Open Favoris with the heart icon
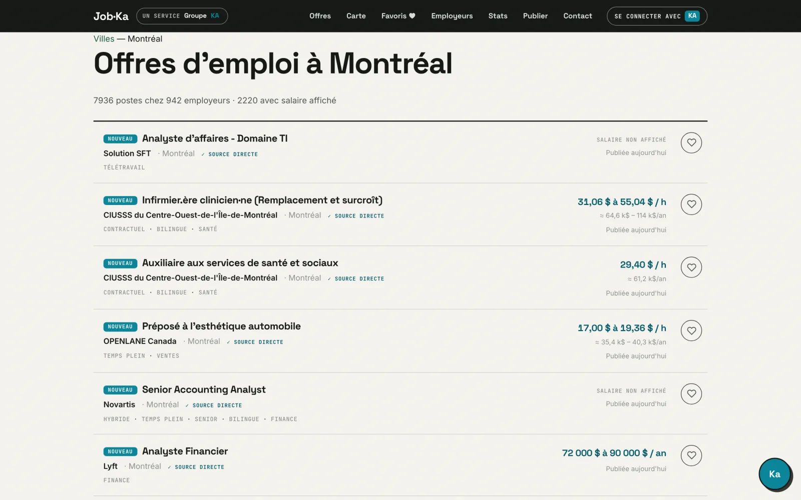The width and height of the screenshot is (801, 500). tap(398, 16)
